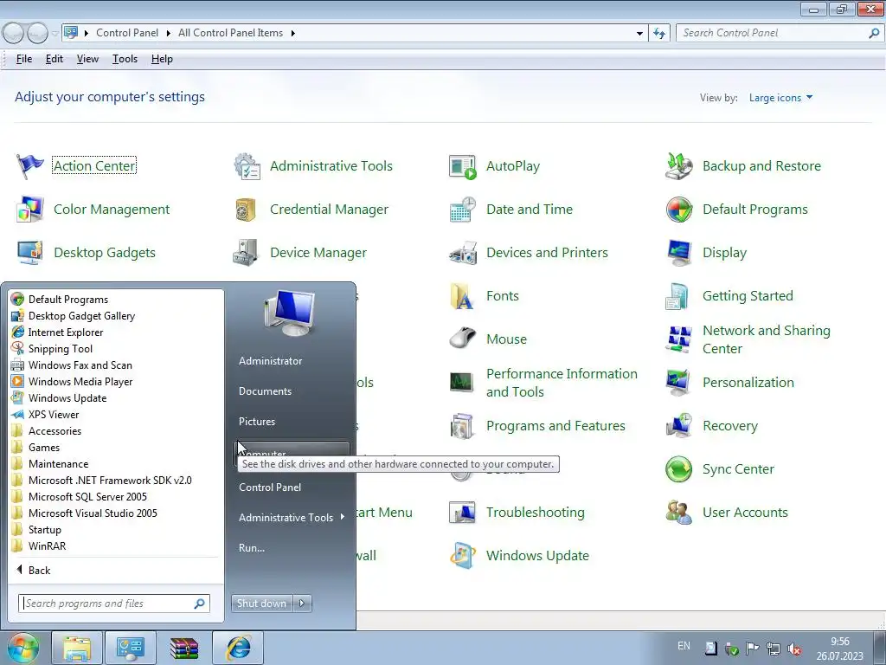This screenshot has height=665, width=886.
Task: Open the View menu
Action: [87, 59]
